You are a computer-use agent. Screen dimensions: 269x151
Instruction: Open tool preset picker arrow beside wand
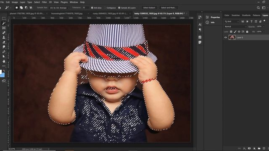[x=11, y=8]
